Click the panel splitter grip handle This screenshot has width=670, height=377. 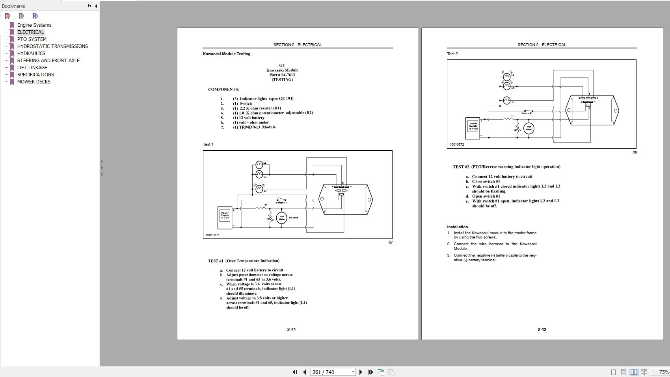(x=101, y=168)
